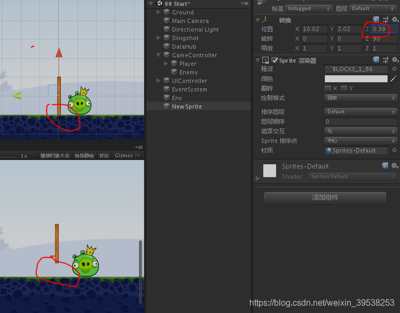Toggle the Sprite renderer enabled checkbox
This screenshot has width=400, height=313.
(x=274, y=60)
